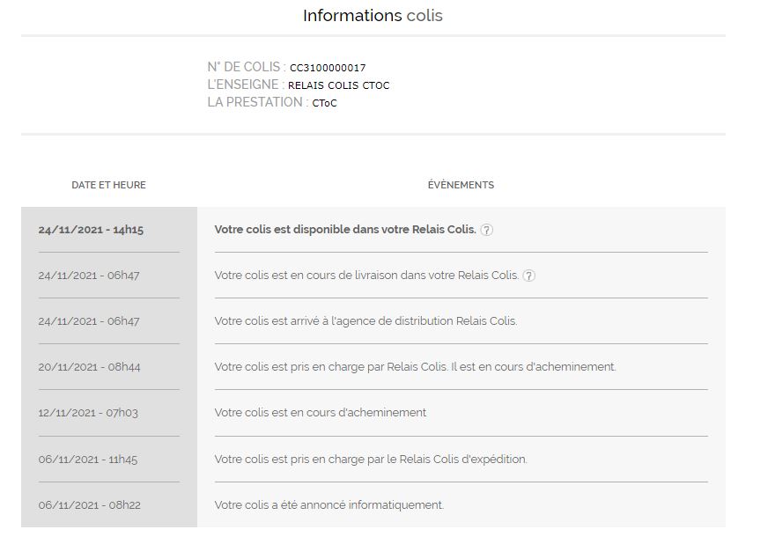Select the 20/11/2021 - 08h44 timestamp

click(90, 366)
